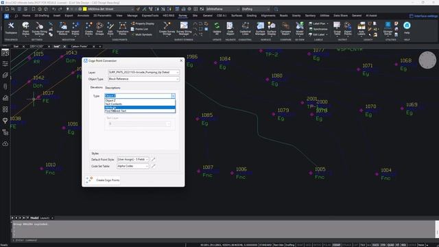Click the yellow layer color swatch

(x=85, y=9)
